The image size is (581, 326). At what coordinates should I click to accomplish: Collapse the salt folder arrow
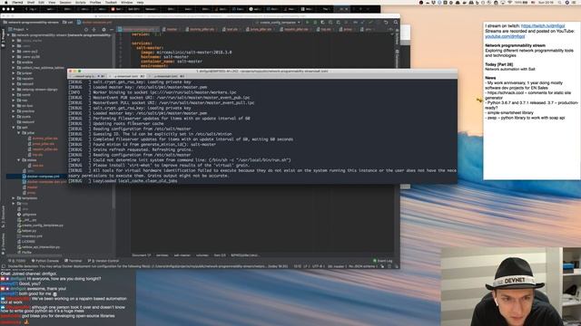[14, 127]
